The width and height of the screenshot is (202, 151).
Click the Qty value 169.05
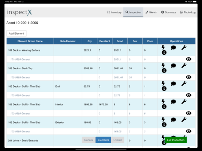tap(87, 123)
